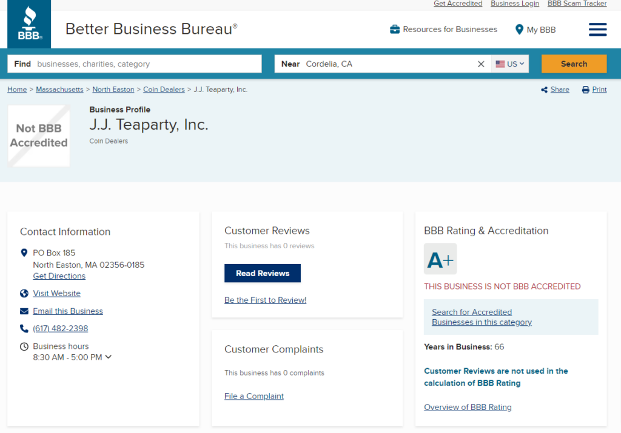Open My BBB
The width and height of the screenshot is (621, 433).
541,30
